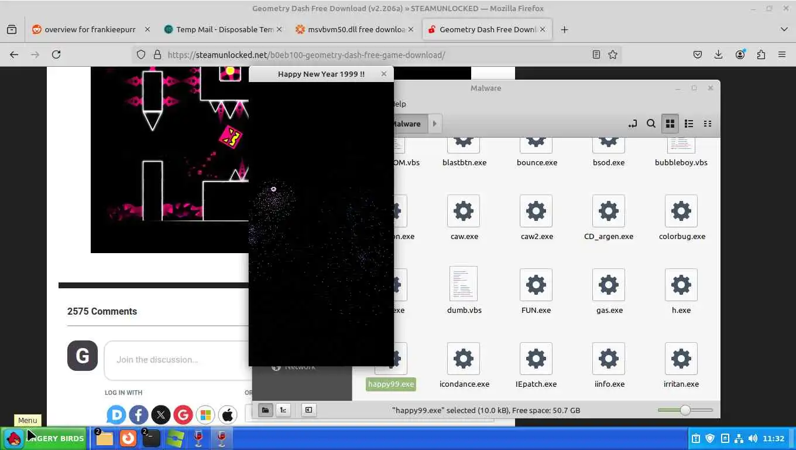
Task: Select the Geometry Dash Free Download tab
Action: tap(487, 29)
